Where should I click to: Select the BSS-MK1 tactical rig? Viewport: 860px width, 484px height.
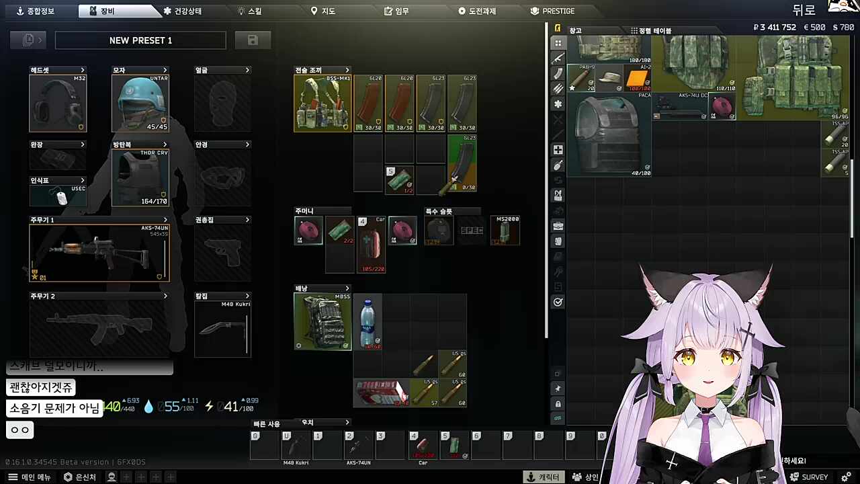pyautogui.click(x=322, y=104)
